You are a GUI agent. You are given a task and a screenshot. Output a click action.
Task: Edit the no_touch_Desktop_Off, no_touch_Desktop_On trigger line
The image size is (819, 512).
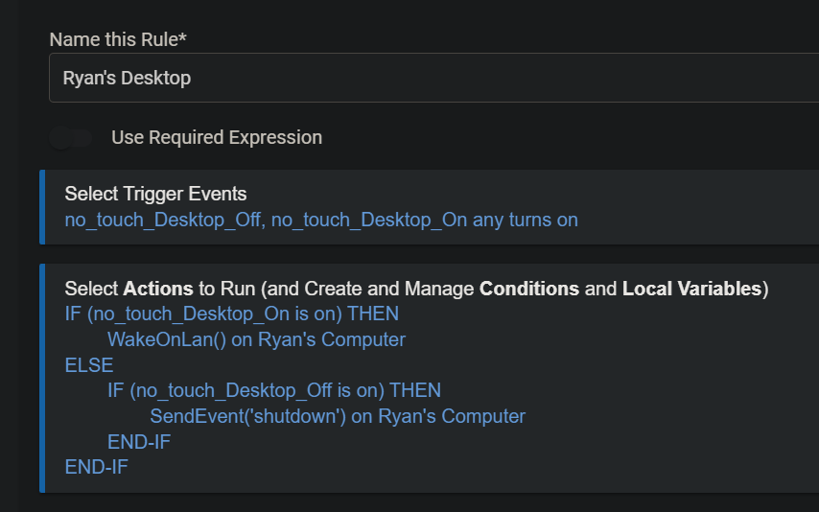[x=320, y=220]
